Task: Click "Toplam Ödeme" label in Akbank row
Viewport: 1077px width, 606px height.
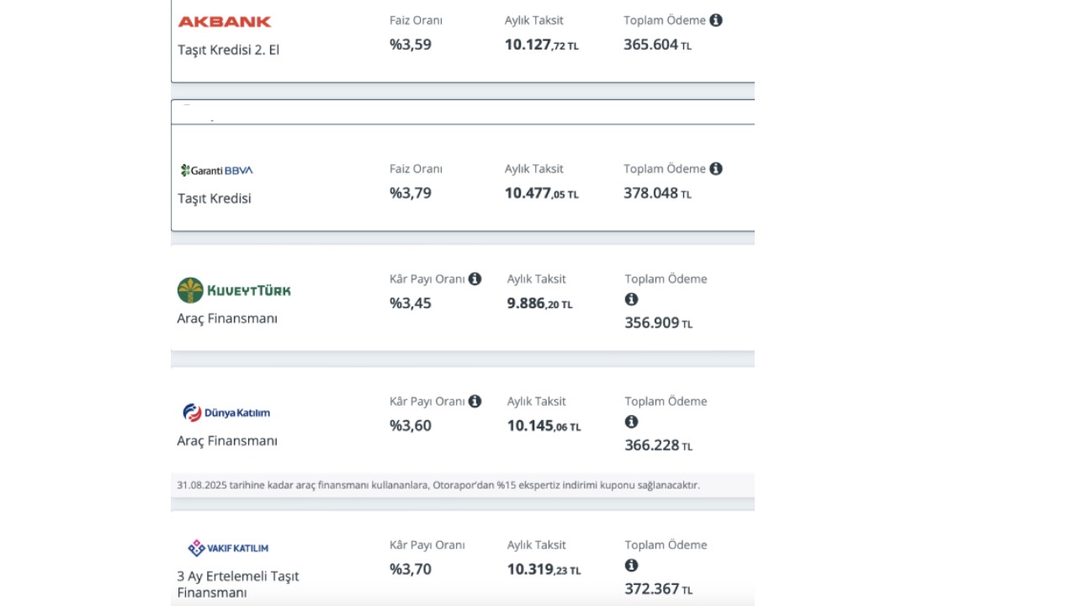Action: (x=665, y=20)
